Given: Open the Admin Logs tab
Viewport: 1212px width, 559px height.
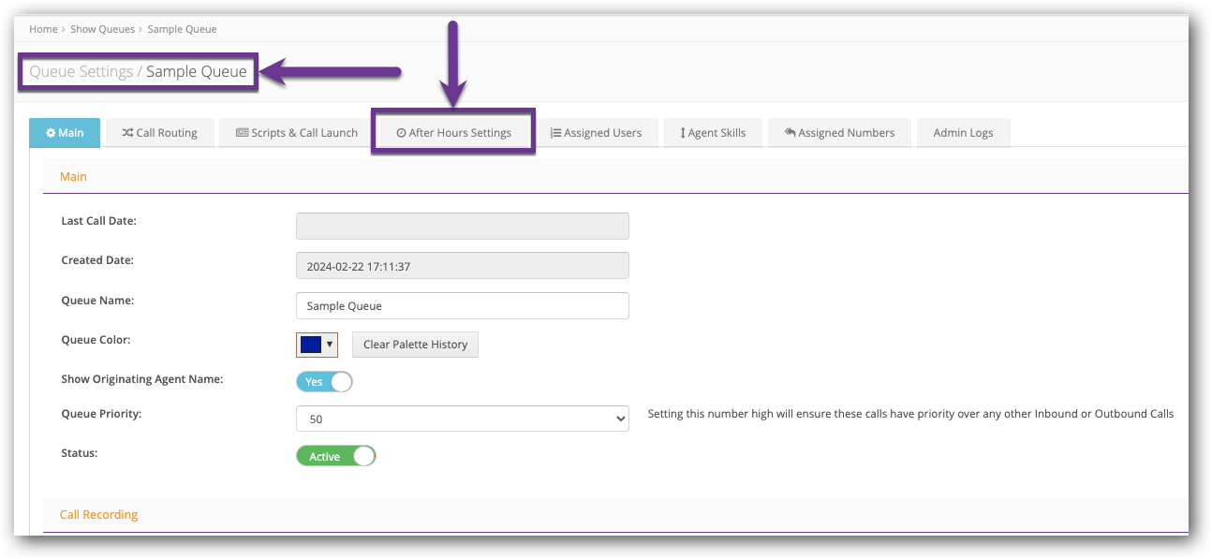Looking at the screenshot, I should 963,133.
